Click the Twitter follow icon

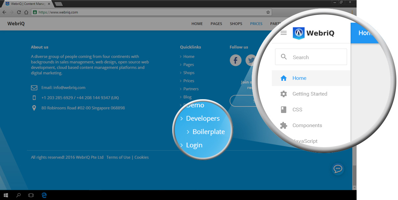coord(251,60)
